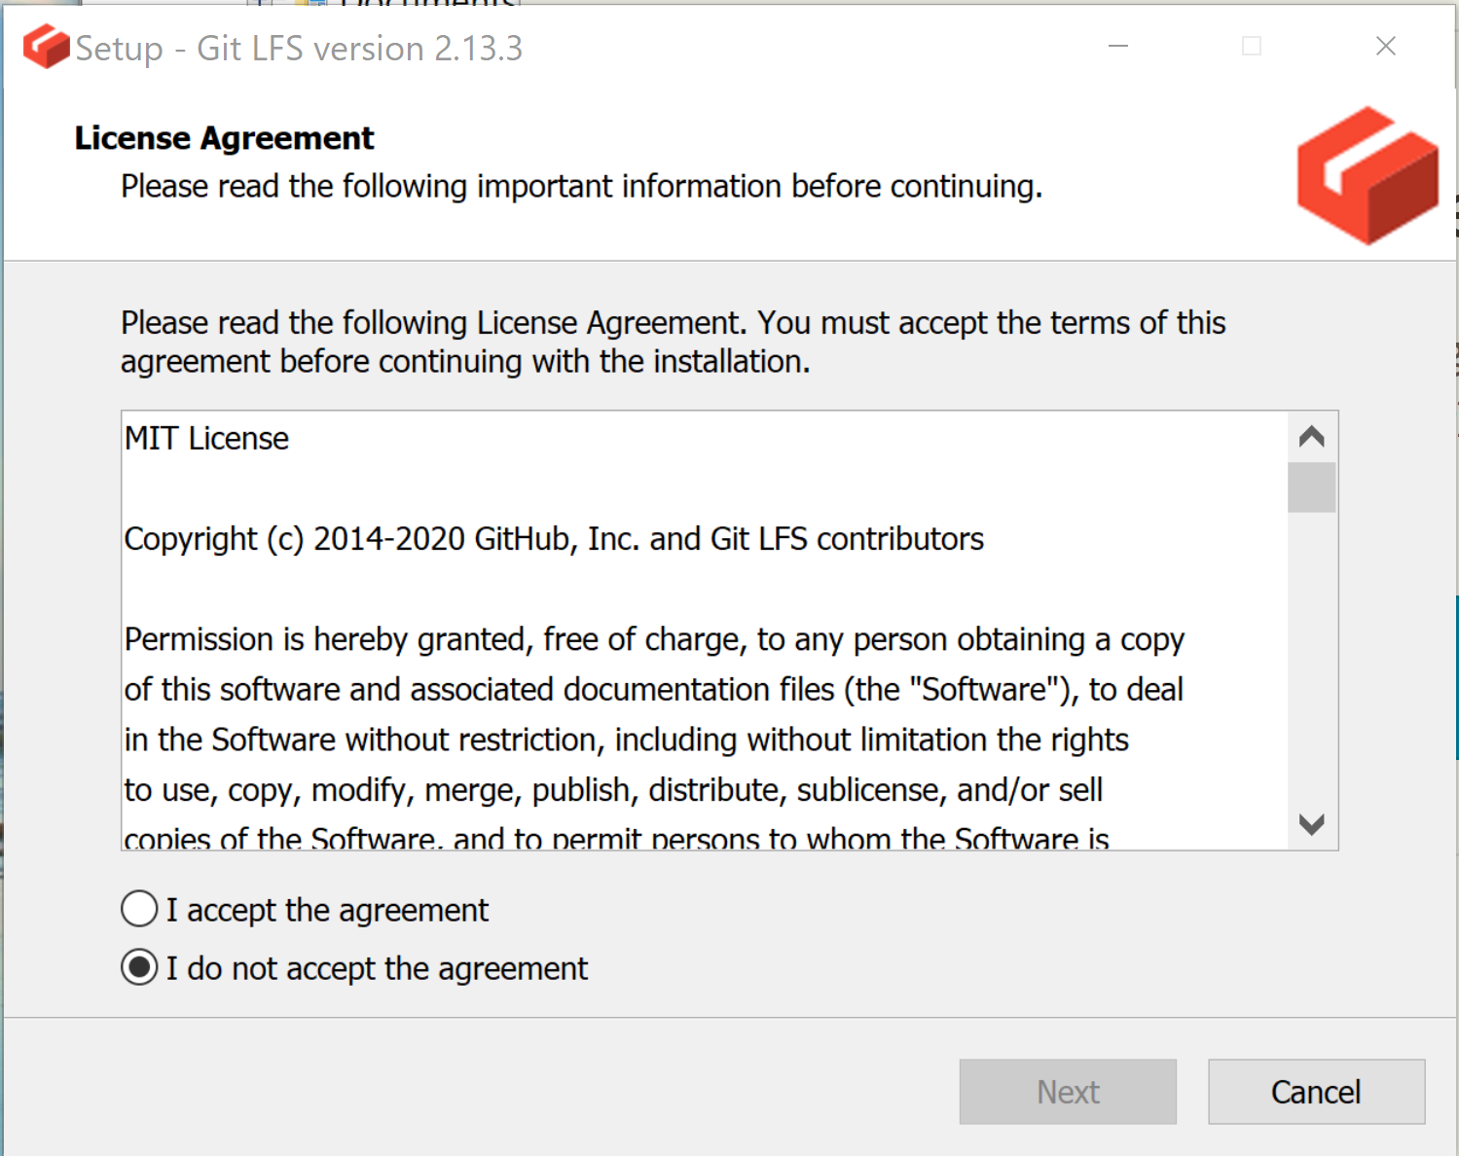The height and width of the screenshot is (1156, 1459).
Task: Click the disabled Next button
Action: tap(1068, 1092)
